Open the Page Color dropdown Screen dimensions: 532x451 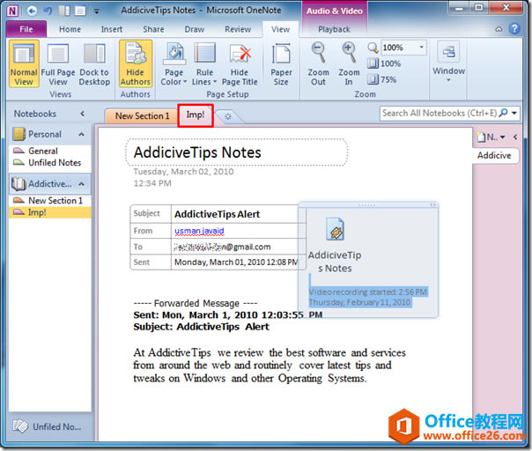[174, 63]
